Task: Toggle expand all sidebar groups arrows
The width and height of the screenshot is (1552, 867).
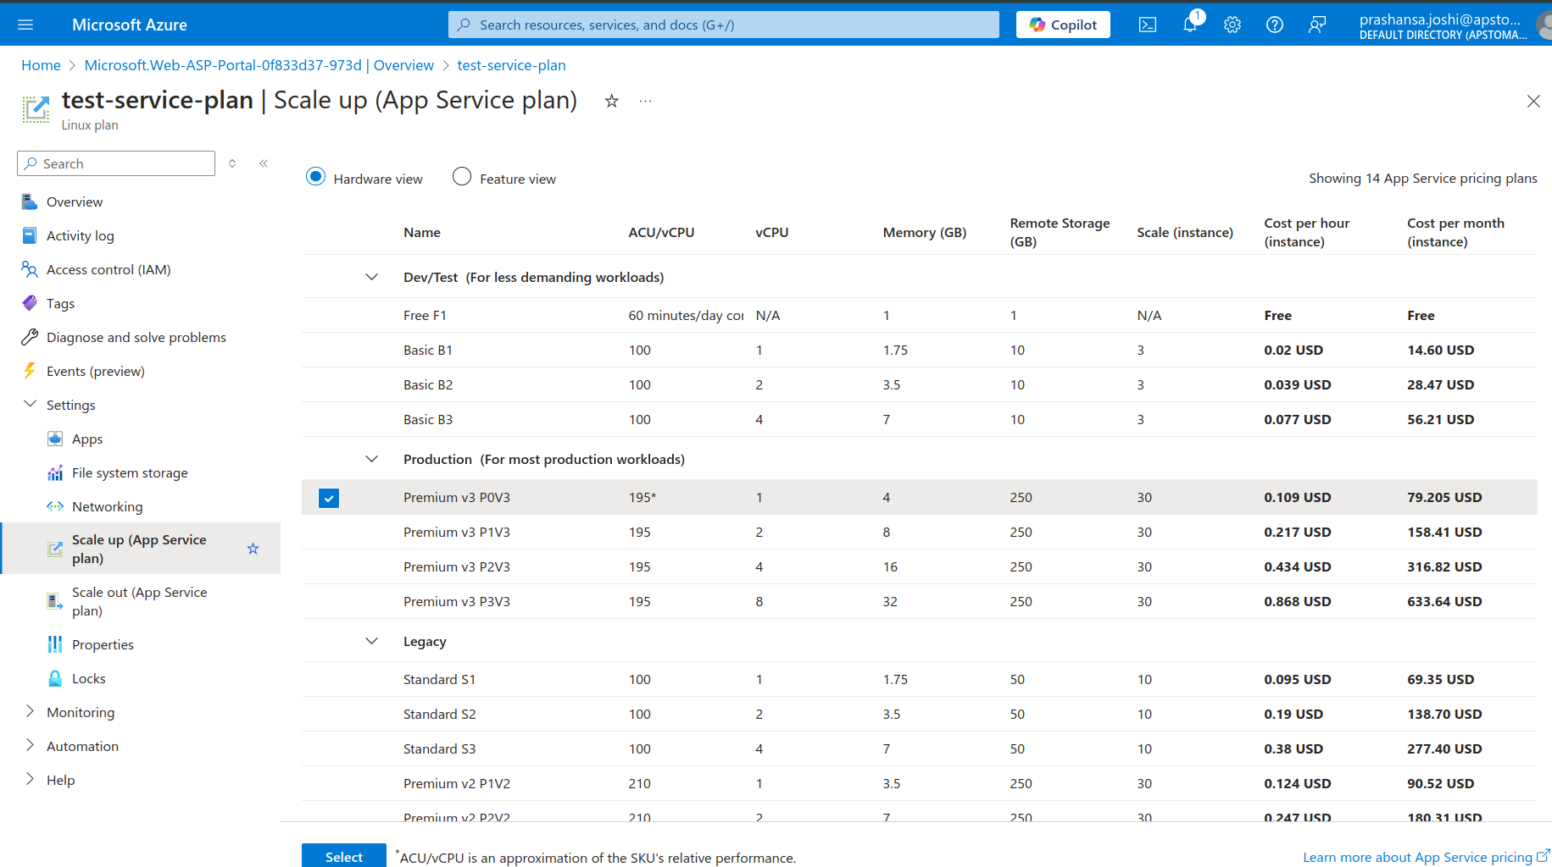Action: [x=232, y=163]
